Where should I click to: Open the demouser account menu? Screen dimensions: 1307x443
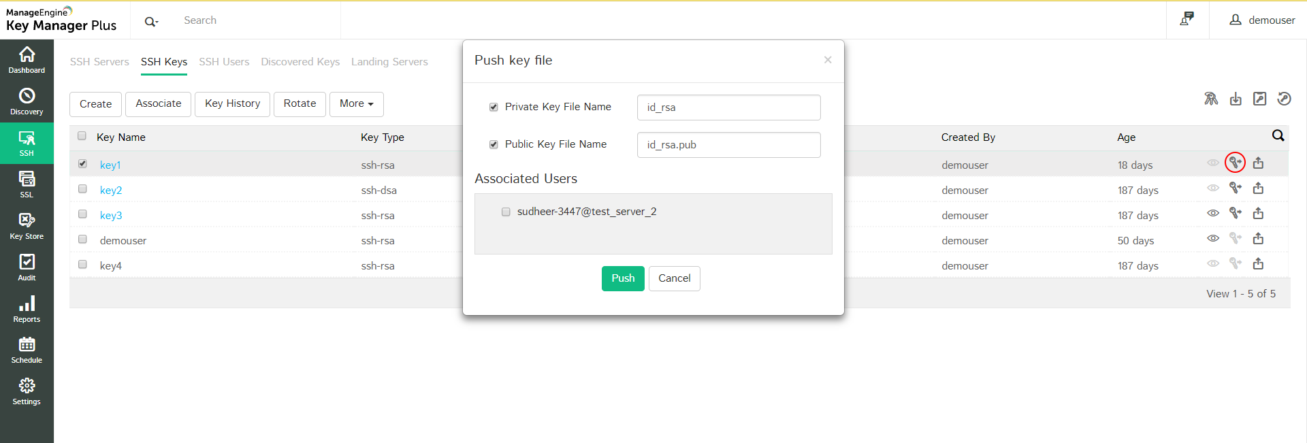[x=1261, y=20]
